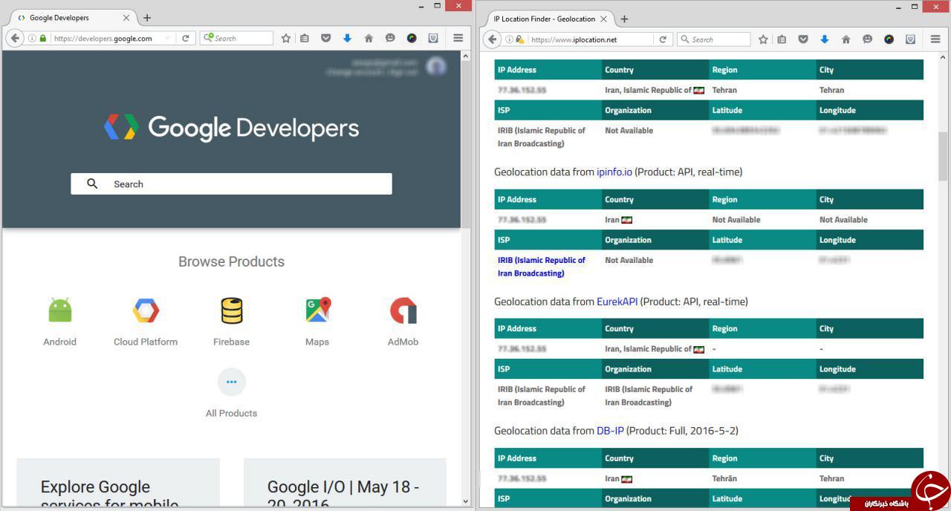
Task: Click Pocket icon in iplocation window toolbar
Action: 802,39
